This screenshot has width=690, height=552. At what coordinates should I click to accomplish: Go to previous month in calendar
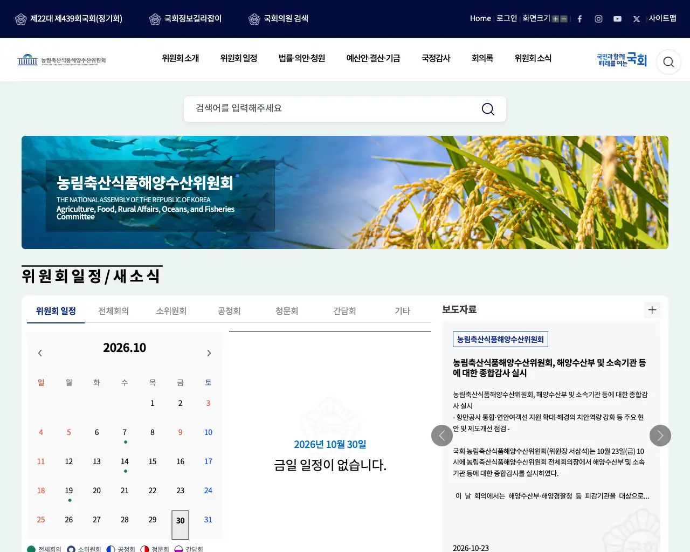click(x=40, y=353)
